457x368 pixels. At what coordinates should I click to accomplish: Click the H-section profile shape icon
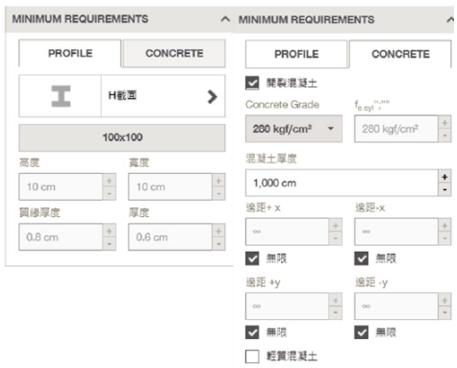[x=61, y=96]
